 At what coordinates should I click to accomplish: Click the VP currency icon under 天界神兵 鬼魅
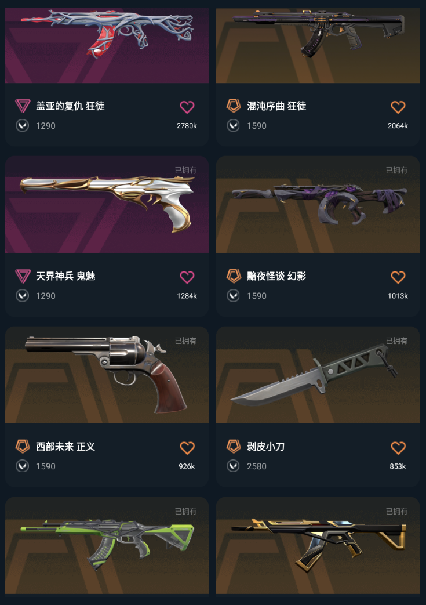click(x=23, y=296)
